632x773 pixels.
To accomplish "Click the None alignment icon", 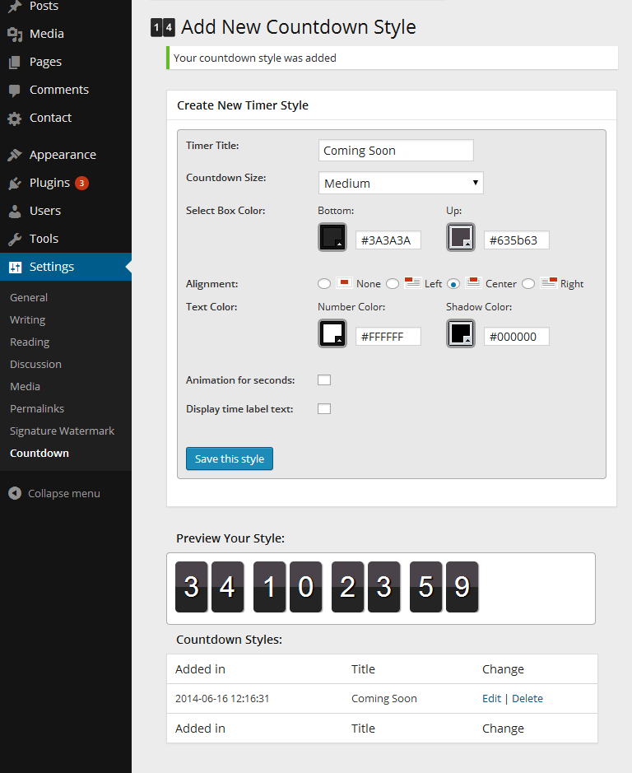I will [344, 283].
